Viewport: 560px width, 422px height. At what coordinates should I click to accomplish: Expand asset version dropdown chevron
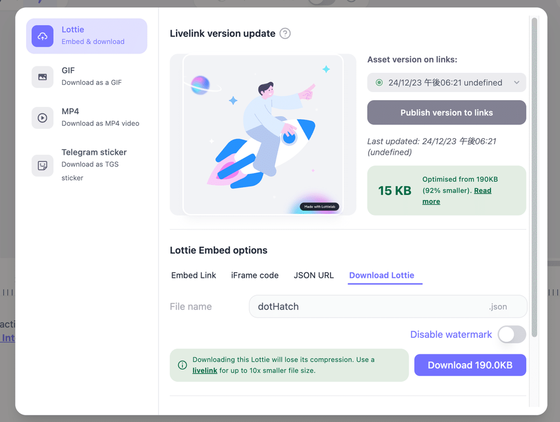(516, 82)
